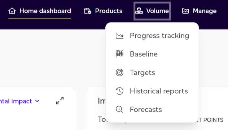The height and width of the screenshot is (130, 228).
Task: Open the Manage navigation item
Action: point(199,11)
